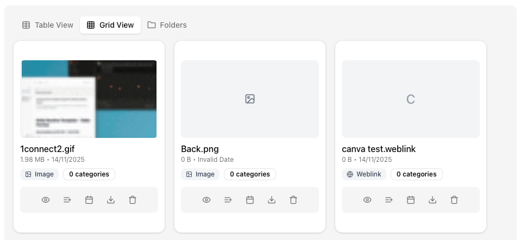The width and height of the screenshot is (520, 240).
Task: Click the move icon for canva test.weblink
Action: (x=389, y=200)
